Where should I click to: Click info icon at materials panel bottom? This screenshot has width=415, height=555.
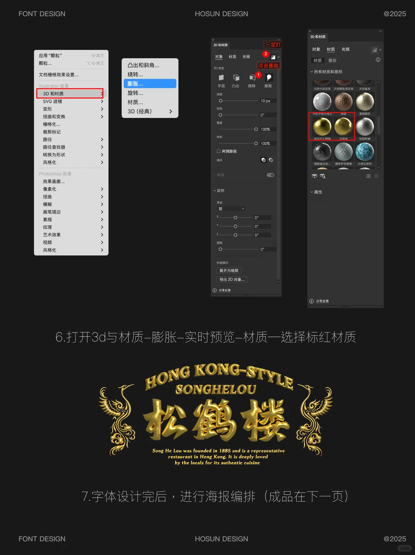[x=312, y=301]
